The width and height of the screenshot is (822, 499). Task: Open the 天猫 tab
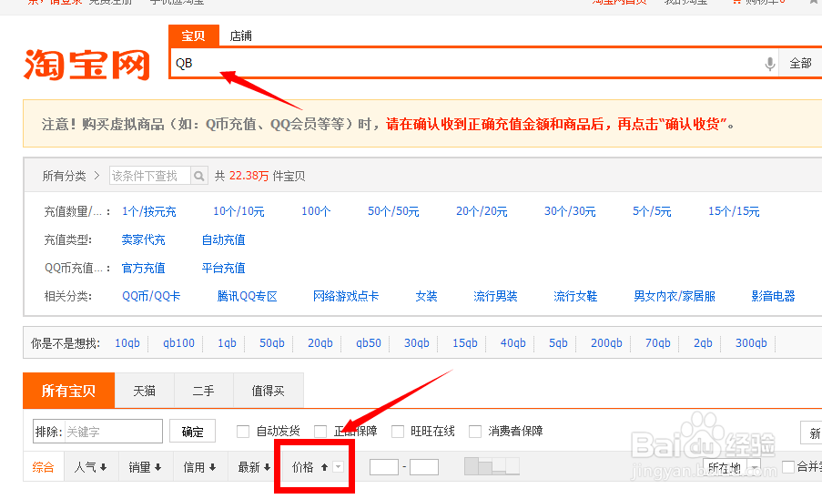coord(144,391)
